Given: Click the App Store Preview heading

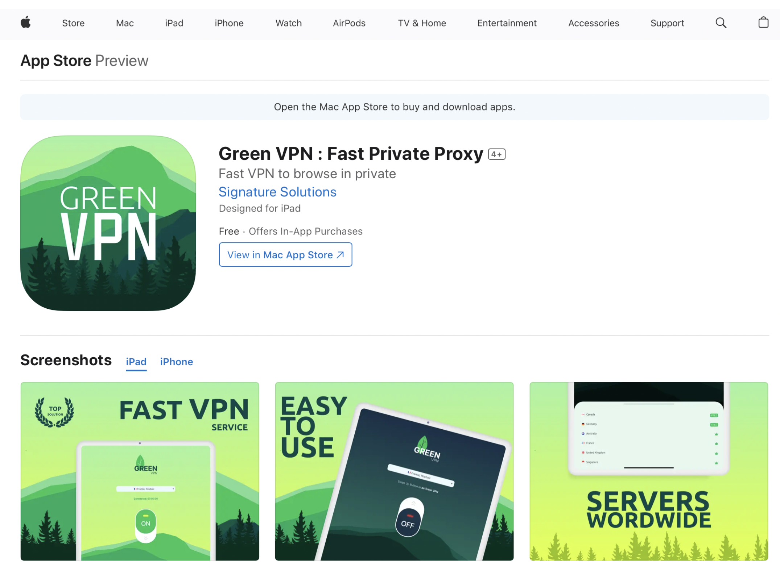Looking at the screenshot, I should pos(84,61).
